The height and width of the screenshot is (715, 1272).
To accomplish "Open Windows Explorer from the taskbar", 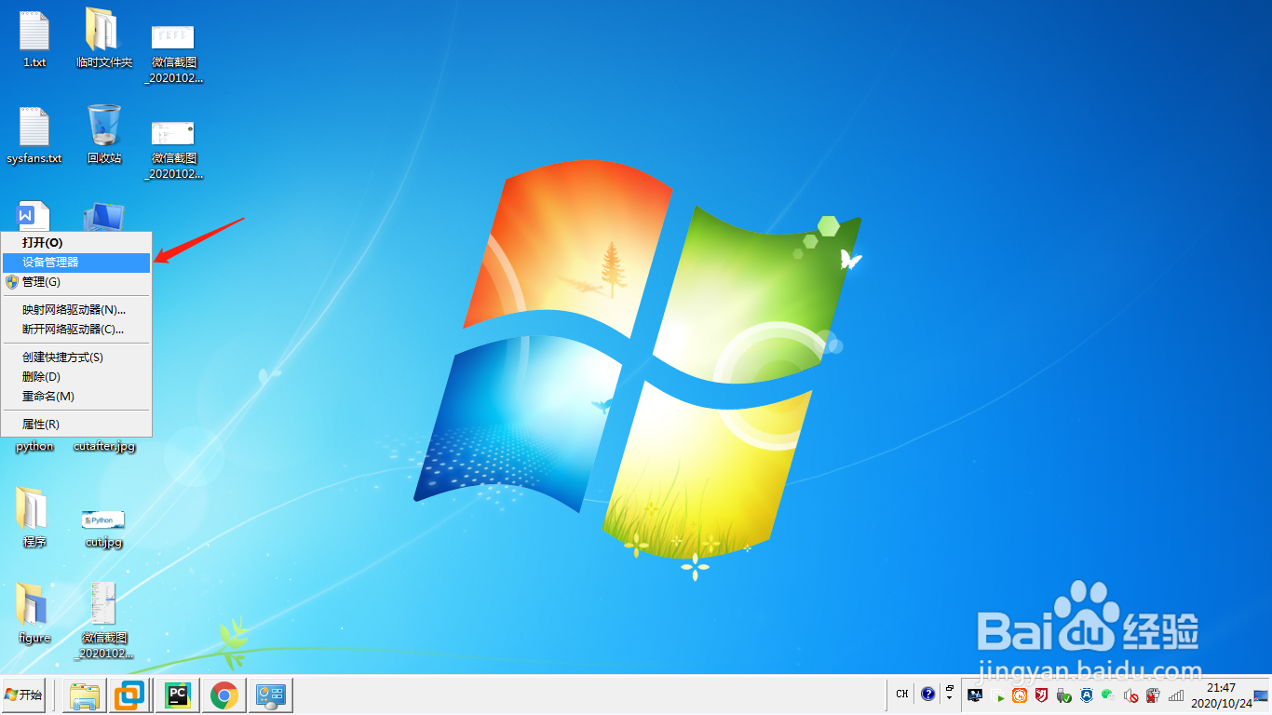I will pyautogui.click(x=85, y=695).
